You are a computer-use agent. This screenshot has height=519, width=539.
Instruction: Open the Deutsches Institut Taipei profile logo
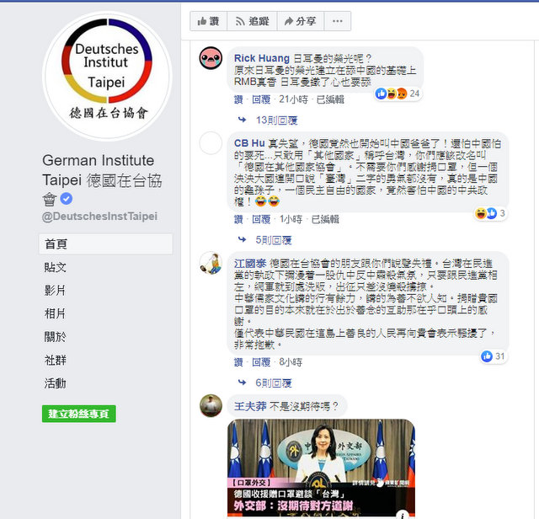click(x=107, y=77)
